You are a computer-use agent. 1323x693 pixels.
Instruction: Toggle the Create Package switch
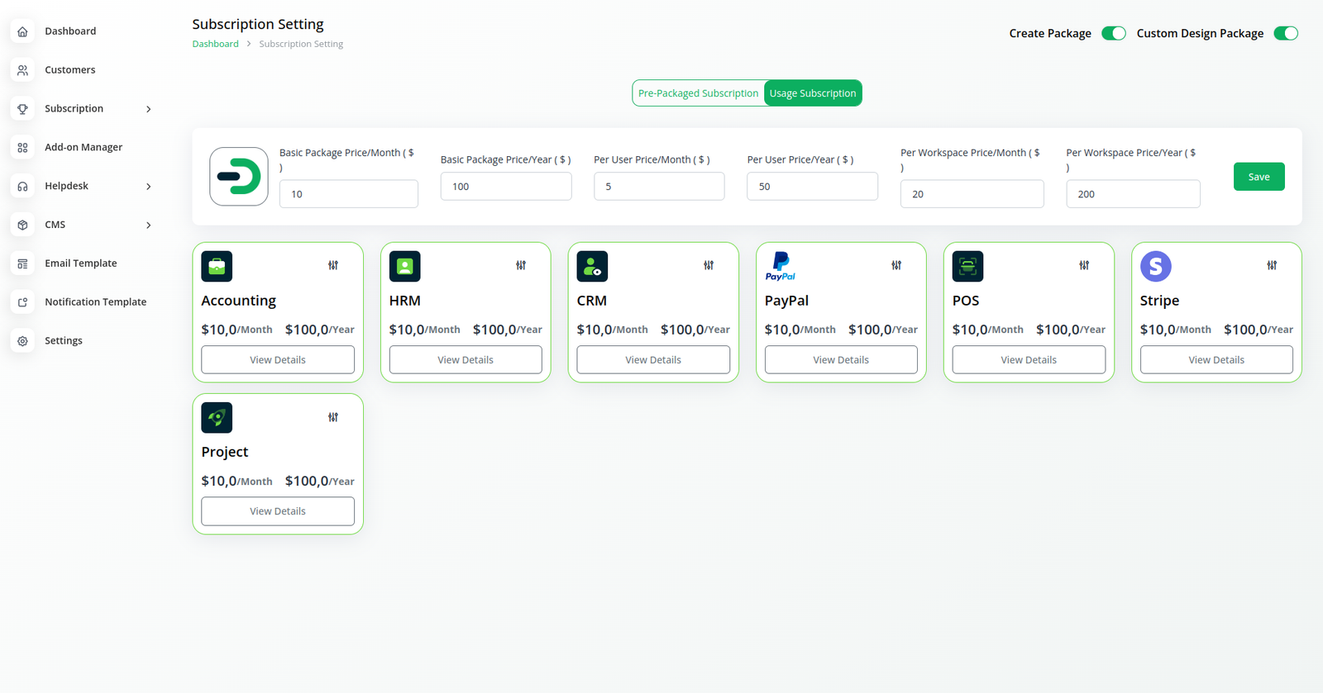point(1114,33)
